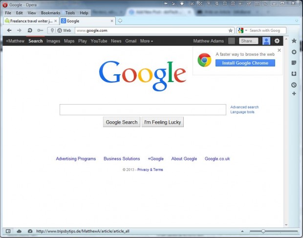The height and width of the screenshot is (238, 303).
Task: Open the zoom popup arrow in the status bar
Action: 242,231
